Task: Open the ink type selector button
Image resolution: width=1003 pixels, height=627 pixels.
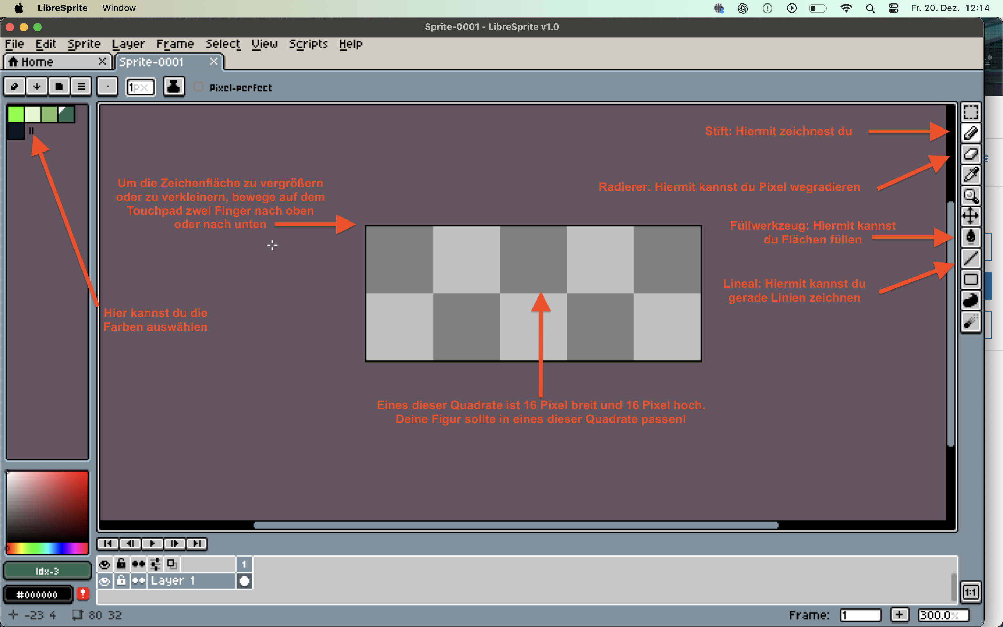Action: 174,87
